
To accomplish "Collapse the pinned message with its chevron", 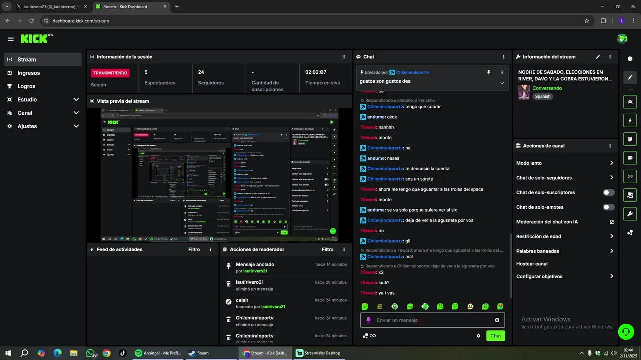I will (x=502, y=83).
